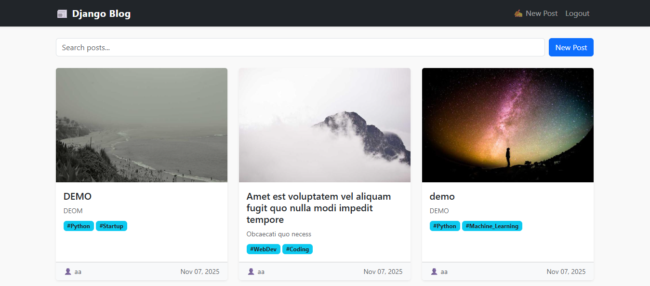The height and width of the screenshot is (286, 650).
Task: Open the foggy beach post thumbnail
Action: coord(142,125)
